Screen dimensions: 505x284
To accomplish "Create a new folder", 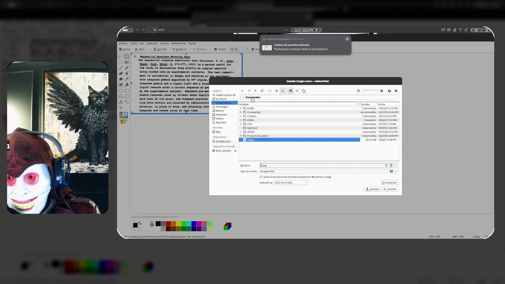I will [389, 91].
